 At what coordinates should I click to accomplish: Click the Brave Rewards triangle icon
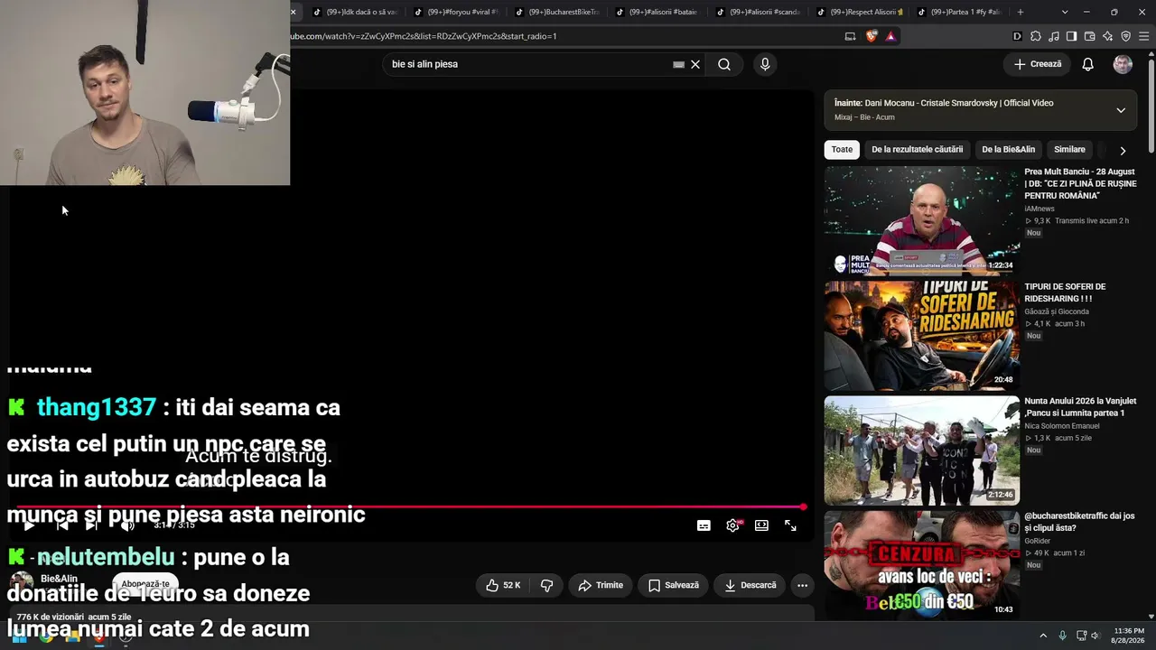point(890,36)
